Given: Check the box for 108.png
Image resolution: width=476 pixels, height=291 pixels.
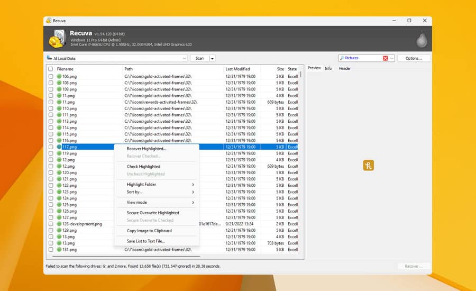Looking at the screenshot, I should click(51, 83).
